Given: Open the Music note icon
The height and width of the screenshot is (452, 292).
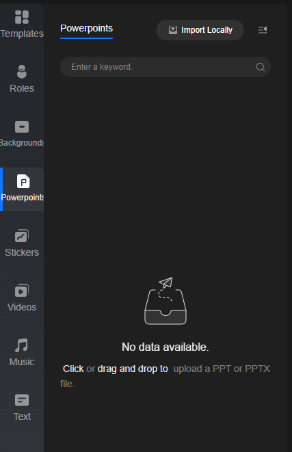Looking at the screenshot, I should tap(22, 345).
